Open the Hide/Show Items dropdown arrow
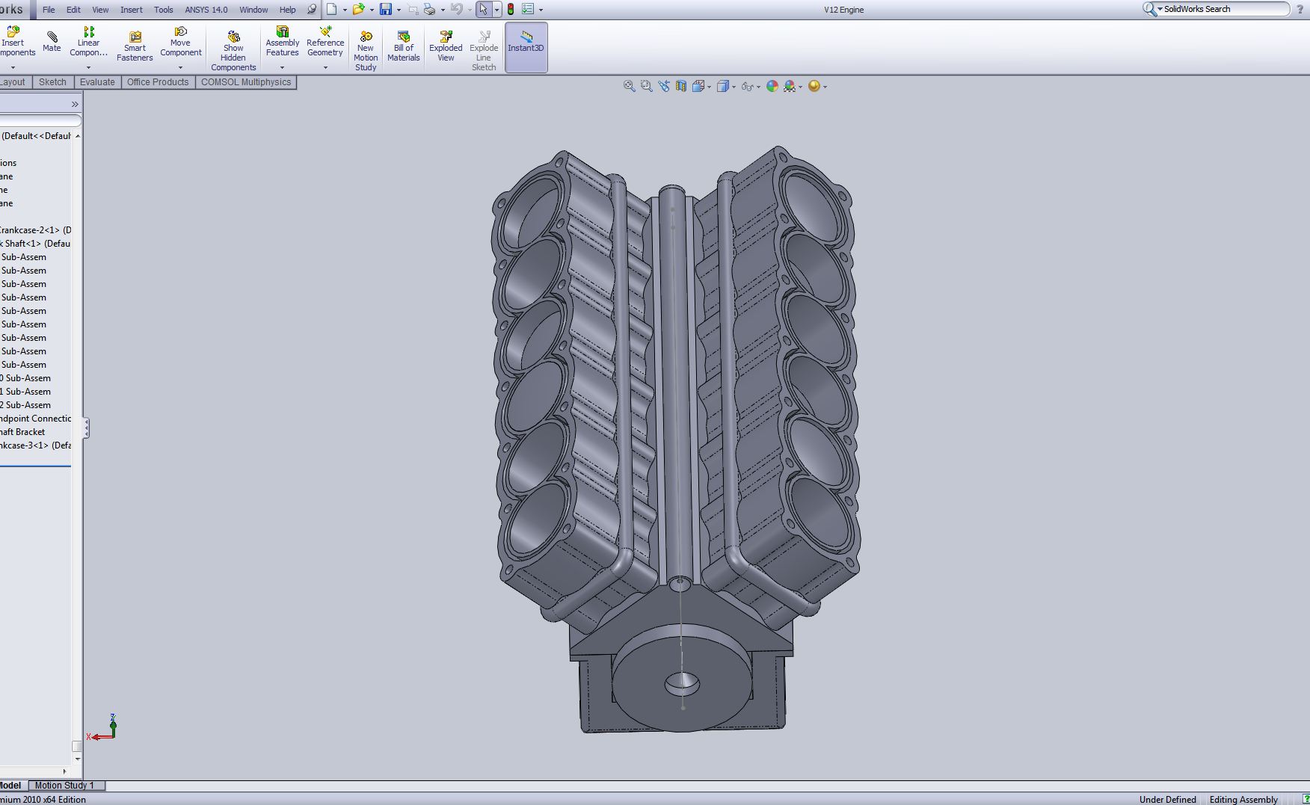This screenshot has width=1310, height=805. (x=758, y=87)
